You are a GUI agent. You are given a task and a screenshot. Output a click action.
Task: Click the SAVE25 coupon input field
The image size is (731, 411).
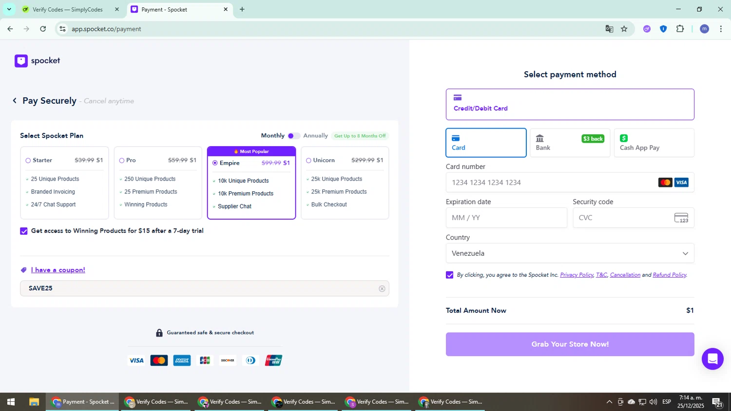pyautogui.click(x=204, y=288)
